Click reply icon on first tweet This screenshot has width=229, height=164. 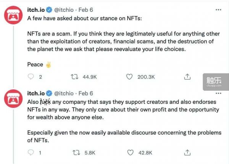tap(32, 77)
